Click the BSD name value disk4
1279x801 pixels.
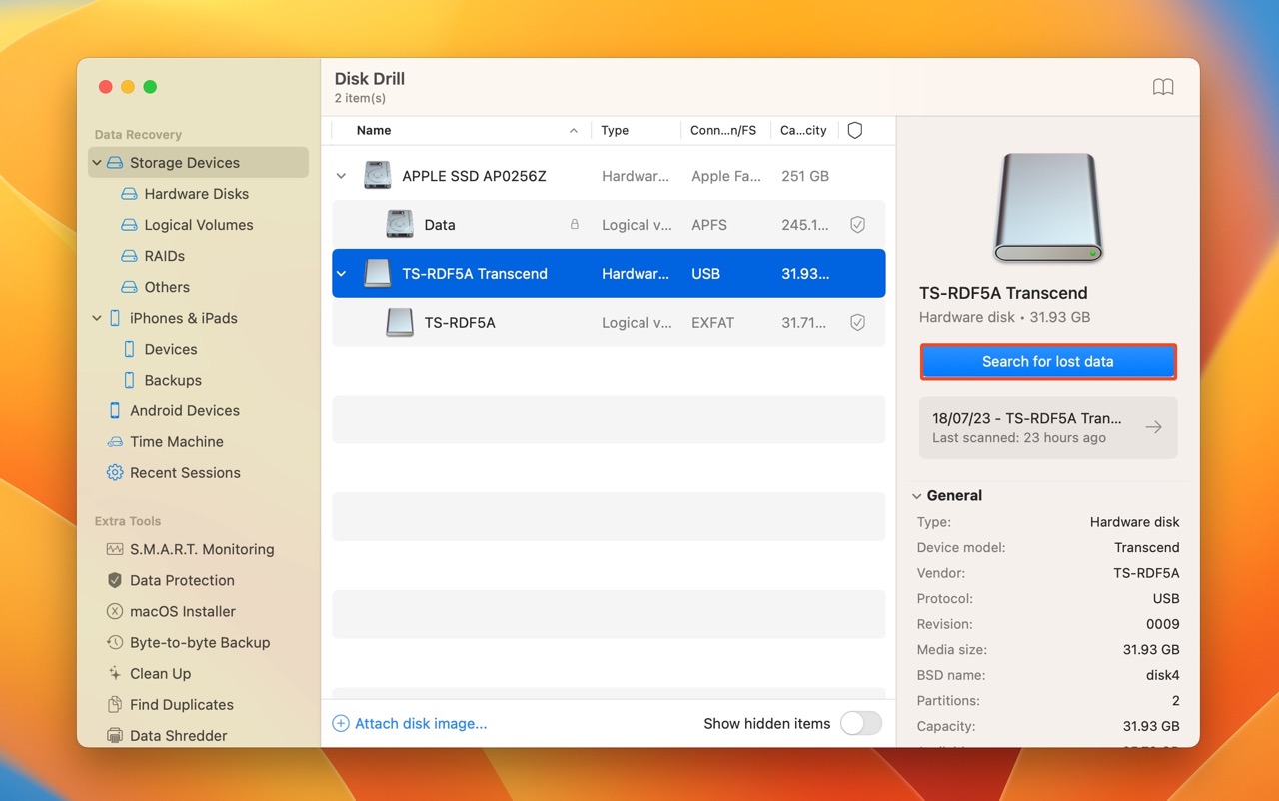pyautogui.click(x=1163, y=675)
